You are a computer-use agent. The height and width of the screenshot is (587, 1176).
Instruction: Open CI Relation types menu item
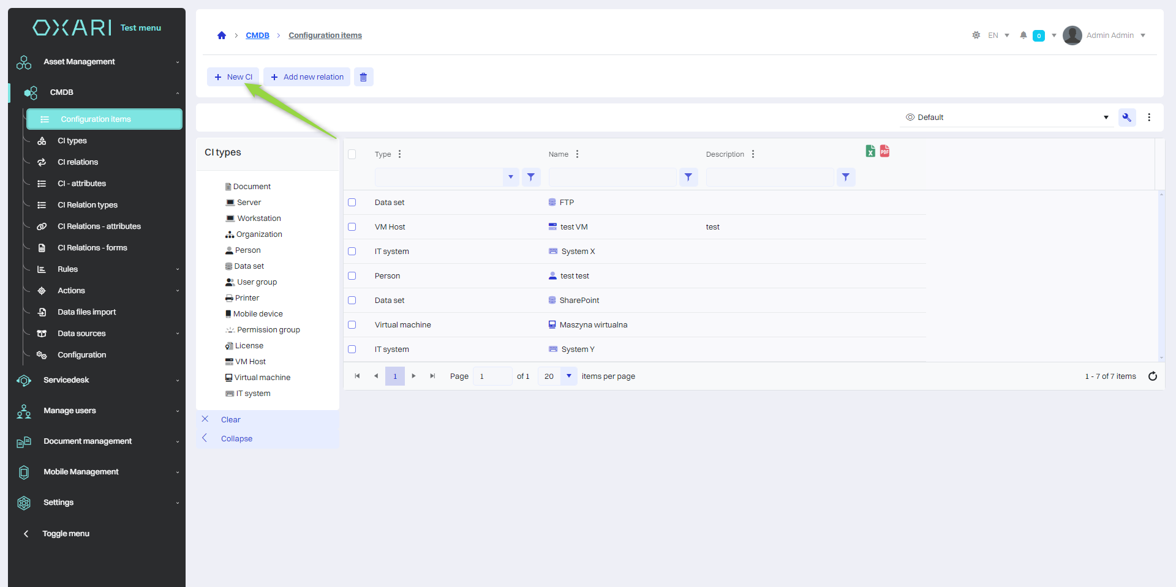[88, 205]
